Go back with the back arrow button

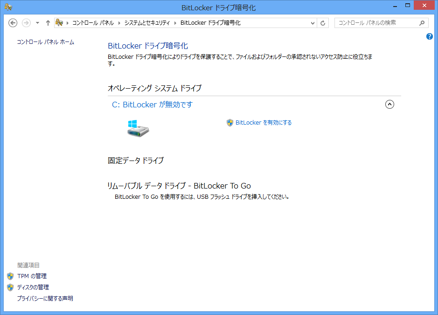click(13, 23)
